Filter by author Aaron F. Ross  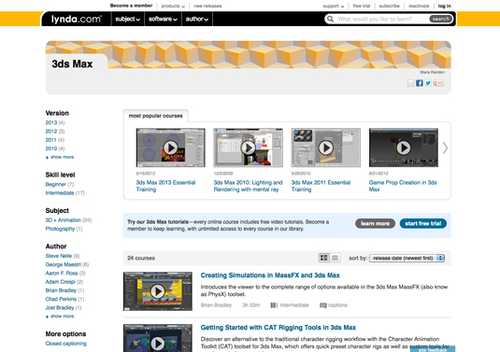pos(62,273)
